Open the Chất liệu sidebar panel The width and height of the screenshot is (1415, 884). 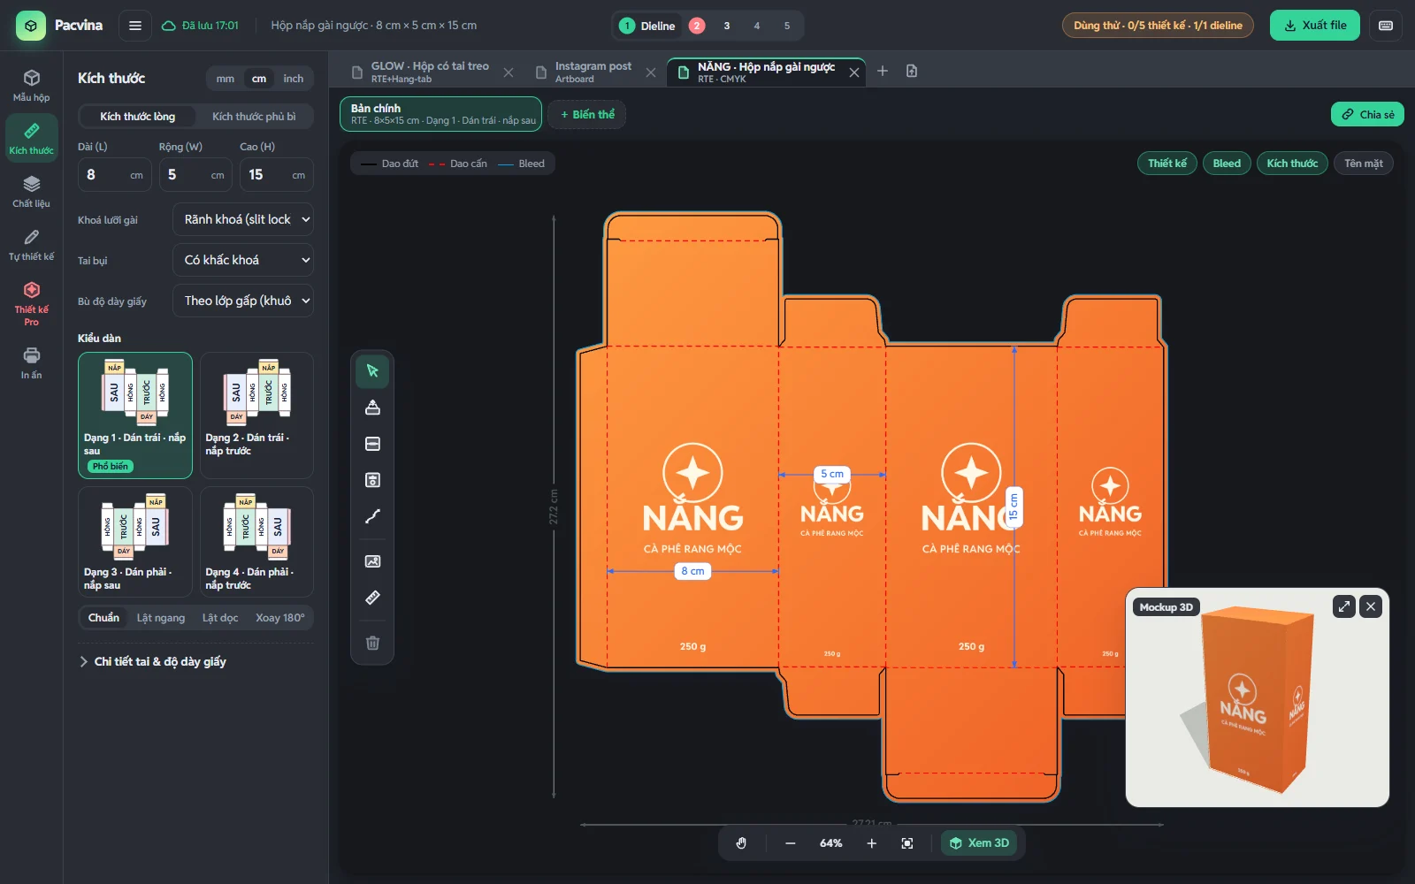point(31,192)
